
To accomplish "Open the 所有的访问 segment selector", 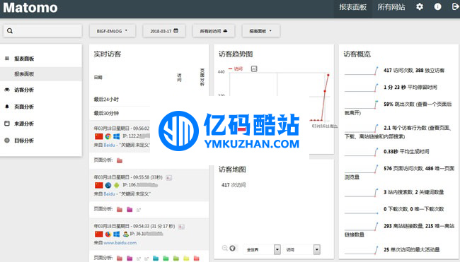I will (214, 31).
